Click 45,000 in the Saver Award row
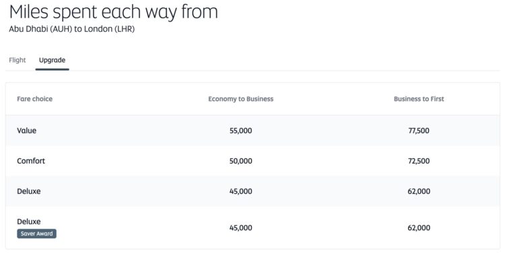 [241, 227]
